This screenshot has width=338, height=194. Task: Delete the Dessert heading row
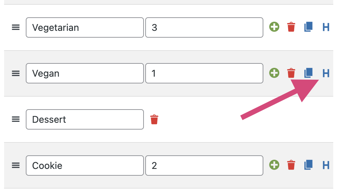[154, 119]
